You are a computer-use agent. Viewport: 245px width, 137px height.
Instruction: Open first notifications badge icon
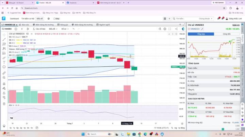218,19
